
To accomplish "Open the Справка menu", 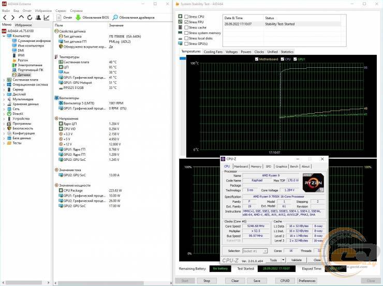I will tap(76, 11).
